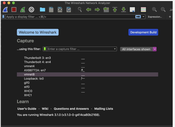Reload this capture file icon

coord(69,10)
